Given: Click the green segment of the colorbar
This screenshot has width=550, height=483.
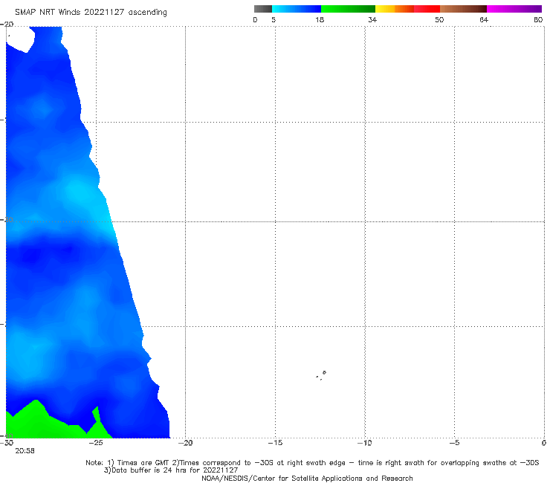Looking at the screenshot, I should click(348, 9).
